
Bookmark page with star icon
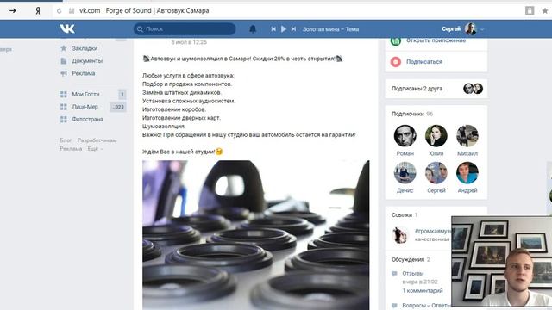[x=545, y=11]
